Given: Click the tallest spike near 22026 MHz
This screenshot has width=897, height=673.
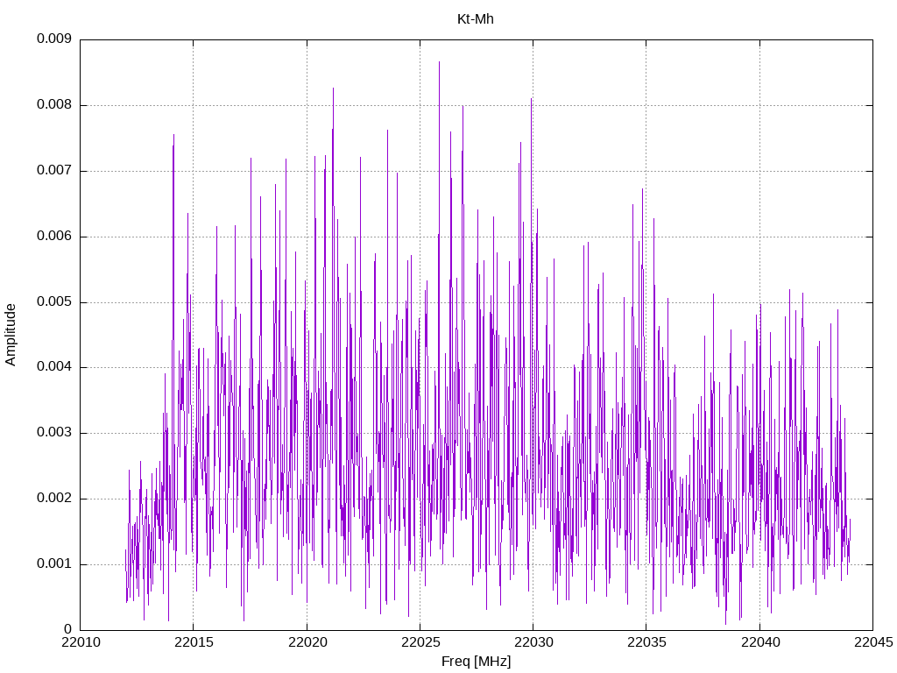Looking at the screenshot, I should point(440,62).
